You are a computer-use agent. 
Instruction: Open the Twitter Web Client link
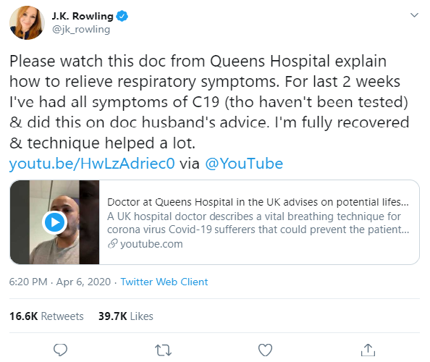[164, 282]
